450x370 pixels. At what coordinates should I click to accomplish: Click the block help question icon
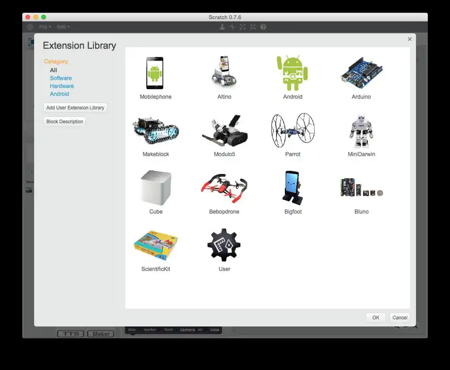[x=263, y=27]
